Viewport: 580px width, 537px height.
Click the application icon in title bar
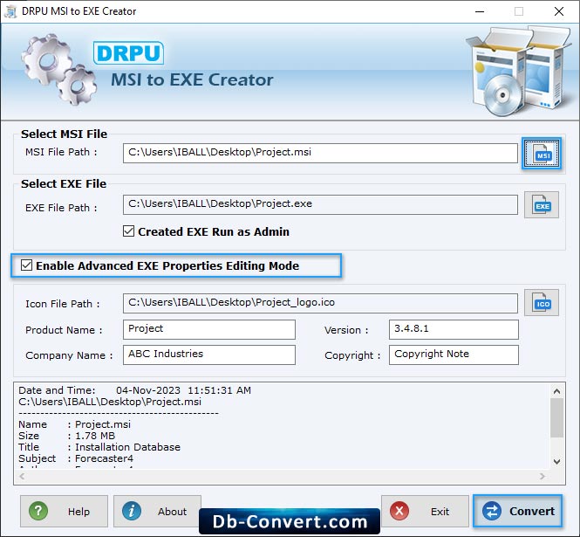pyautogui.click(x=10, y=11)
